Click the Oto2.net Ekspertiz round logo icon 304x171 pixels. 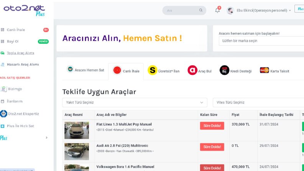[3, 113]
